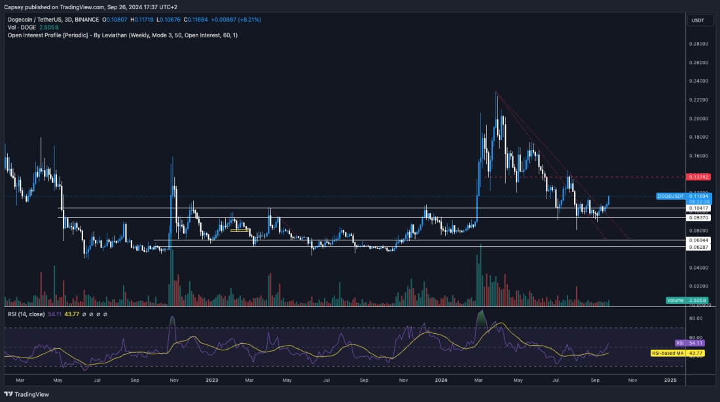Open the RSI indicator settings icon
The height and width of the screenshot is (402, 720).
click(92, 314)
